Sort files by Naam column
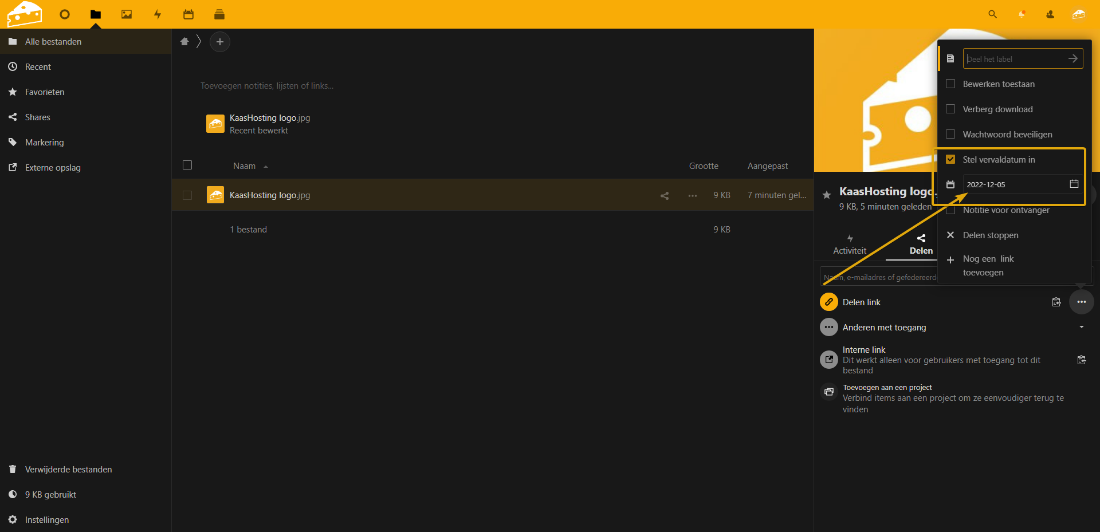This screenshot has height=532, width=1100. pyautogui.click(x=245, y=166)
